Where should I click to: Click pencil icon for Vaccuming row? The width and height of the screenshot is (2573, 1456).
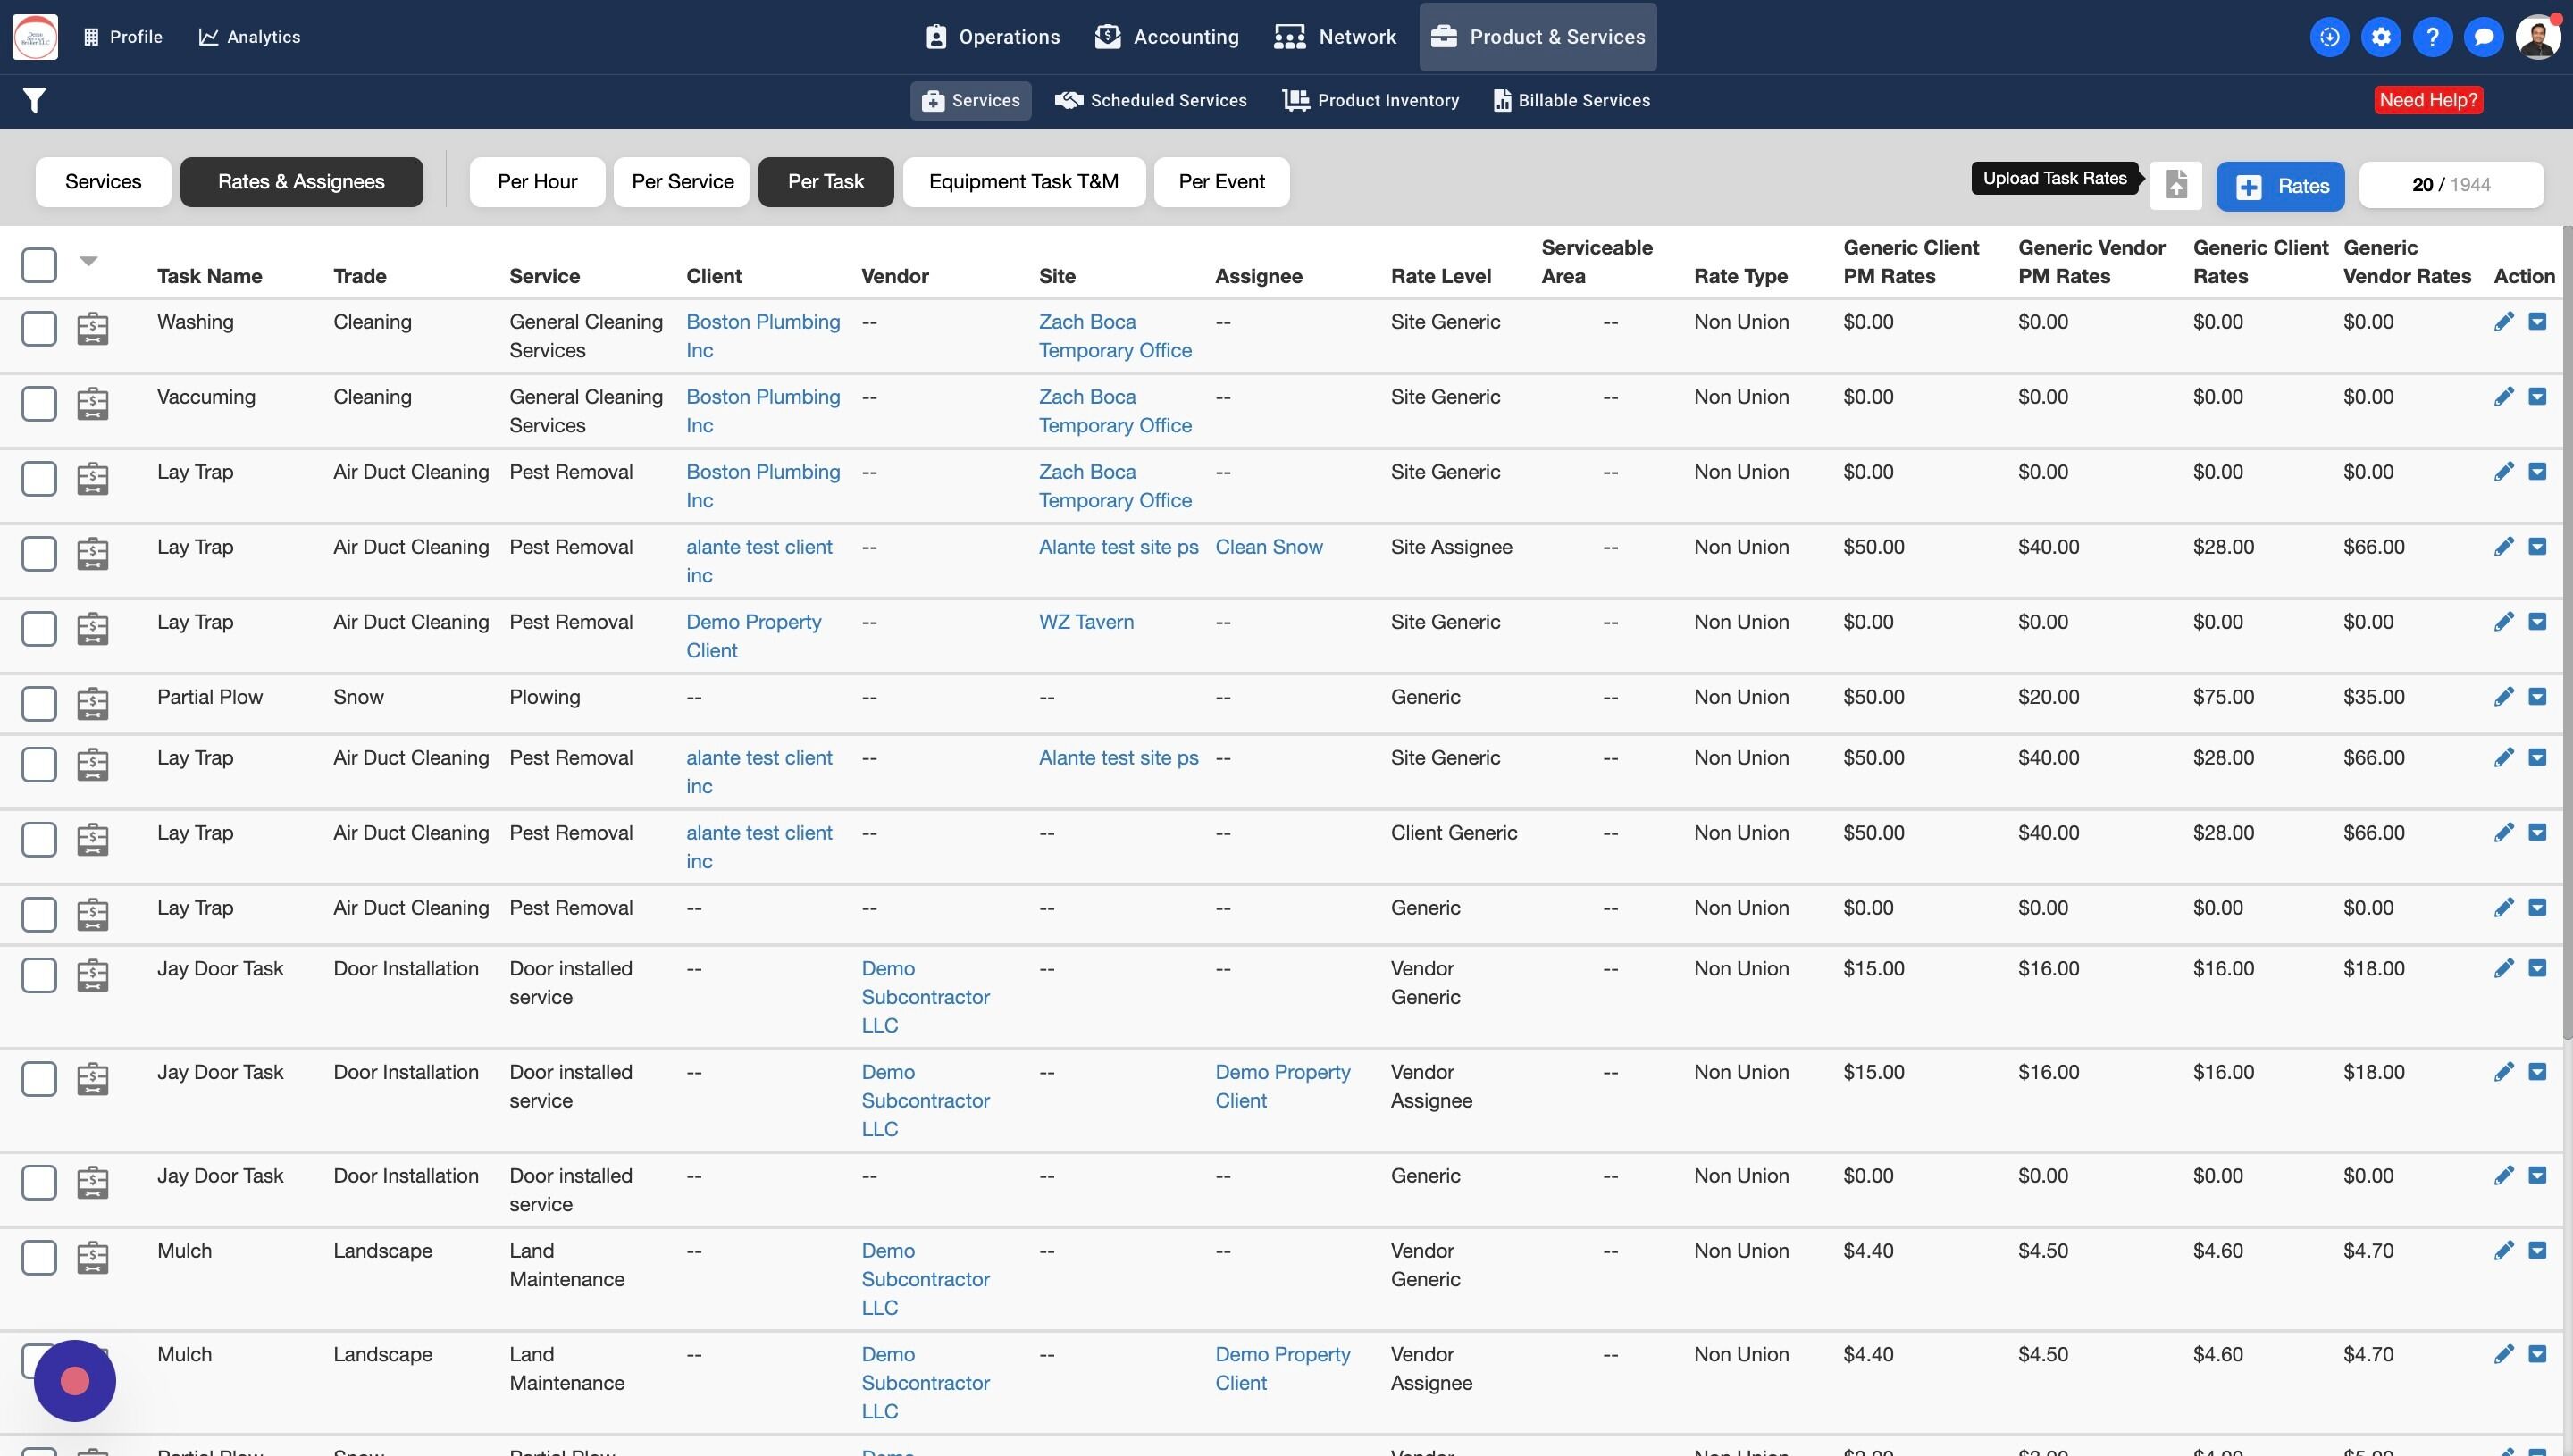click(x=2503, y=397)
